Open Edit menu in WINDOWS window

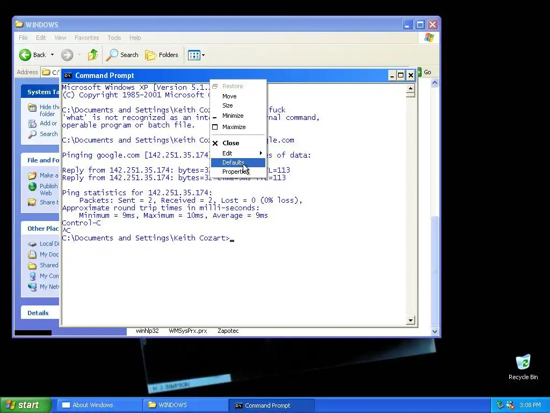(41, 38)
